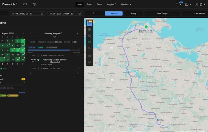Viewport: 208px width, 132px height.
Task: Expand the My data dropdown
Action: point(126,4)
